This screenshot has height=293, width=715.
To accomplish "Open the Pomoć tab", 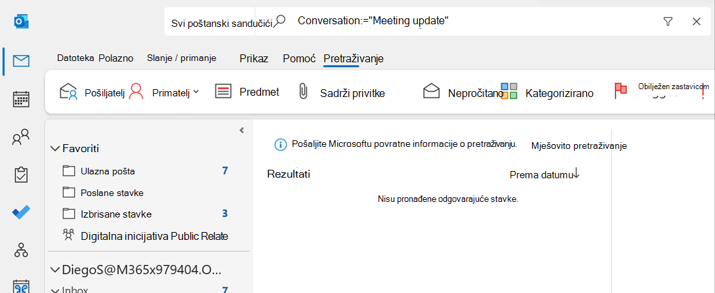I will tap(299, 59).
